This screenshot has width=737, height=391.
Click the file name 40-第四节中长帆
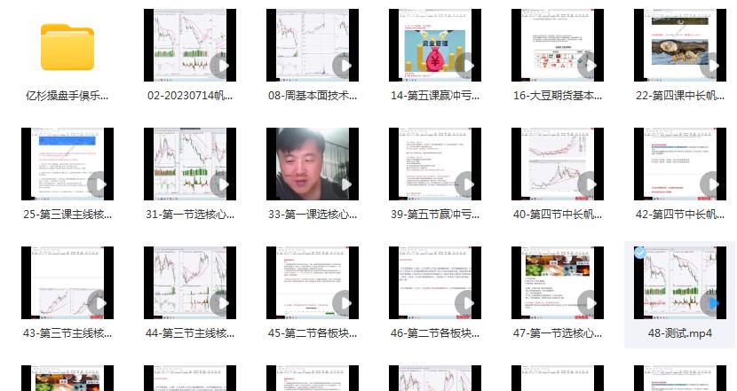click(x=558, y=214)
